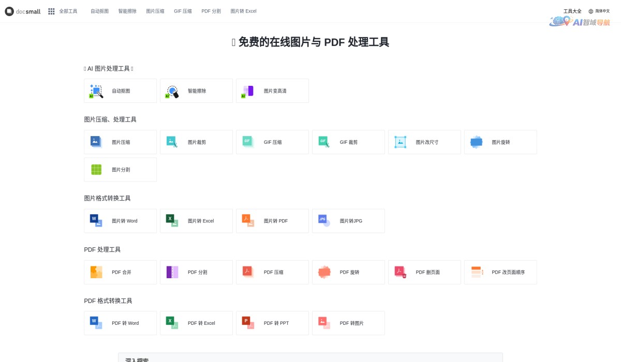Launch the 图片压缩 compression tool

[120, 142]
